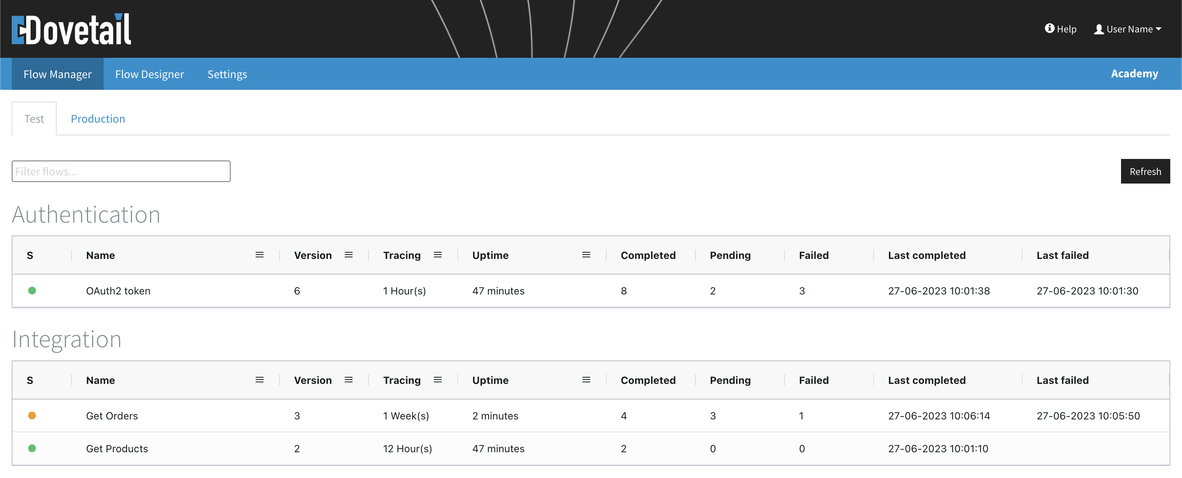
Task: Click the S status header in Integration table
Action: (30, 380)
